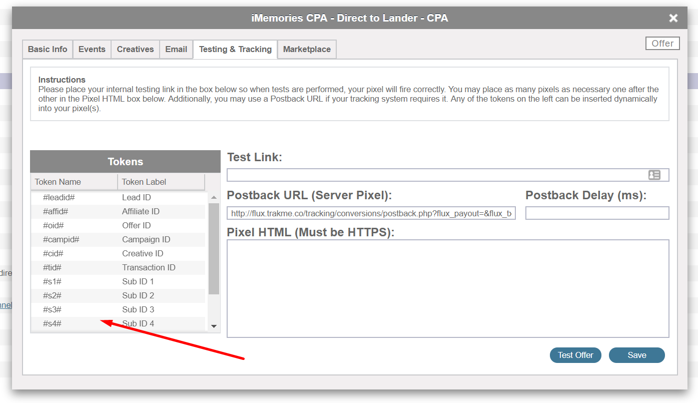The image size is (698, 403).
Task: Sort by the Token Name column header
Action: 74,182
